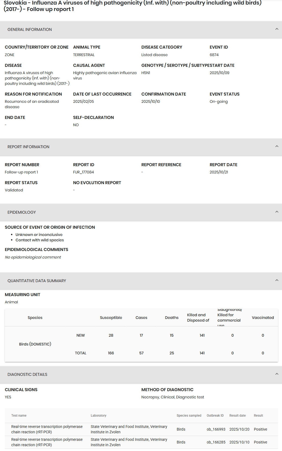
Task: Click the Killed and Disposed of header
Action: (x=198, y=318)
